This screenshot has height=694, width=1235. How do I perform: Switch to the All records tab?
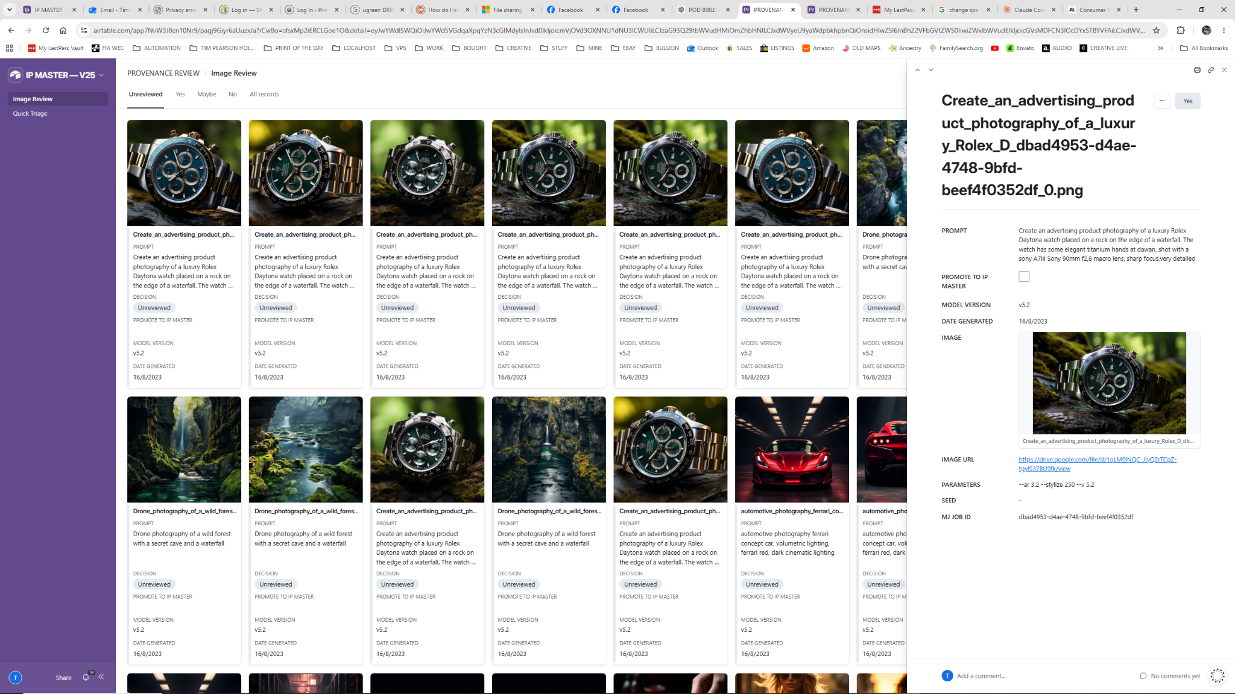[264, 94]
